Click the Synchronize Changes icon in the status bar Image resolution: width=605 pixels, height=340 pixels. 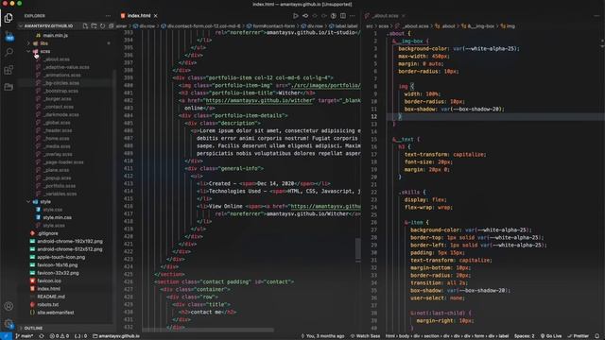coord(42,336)
